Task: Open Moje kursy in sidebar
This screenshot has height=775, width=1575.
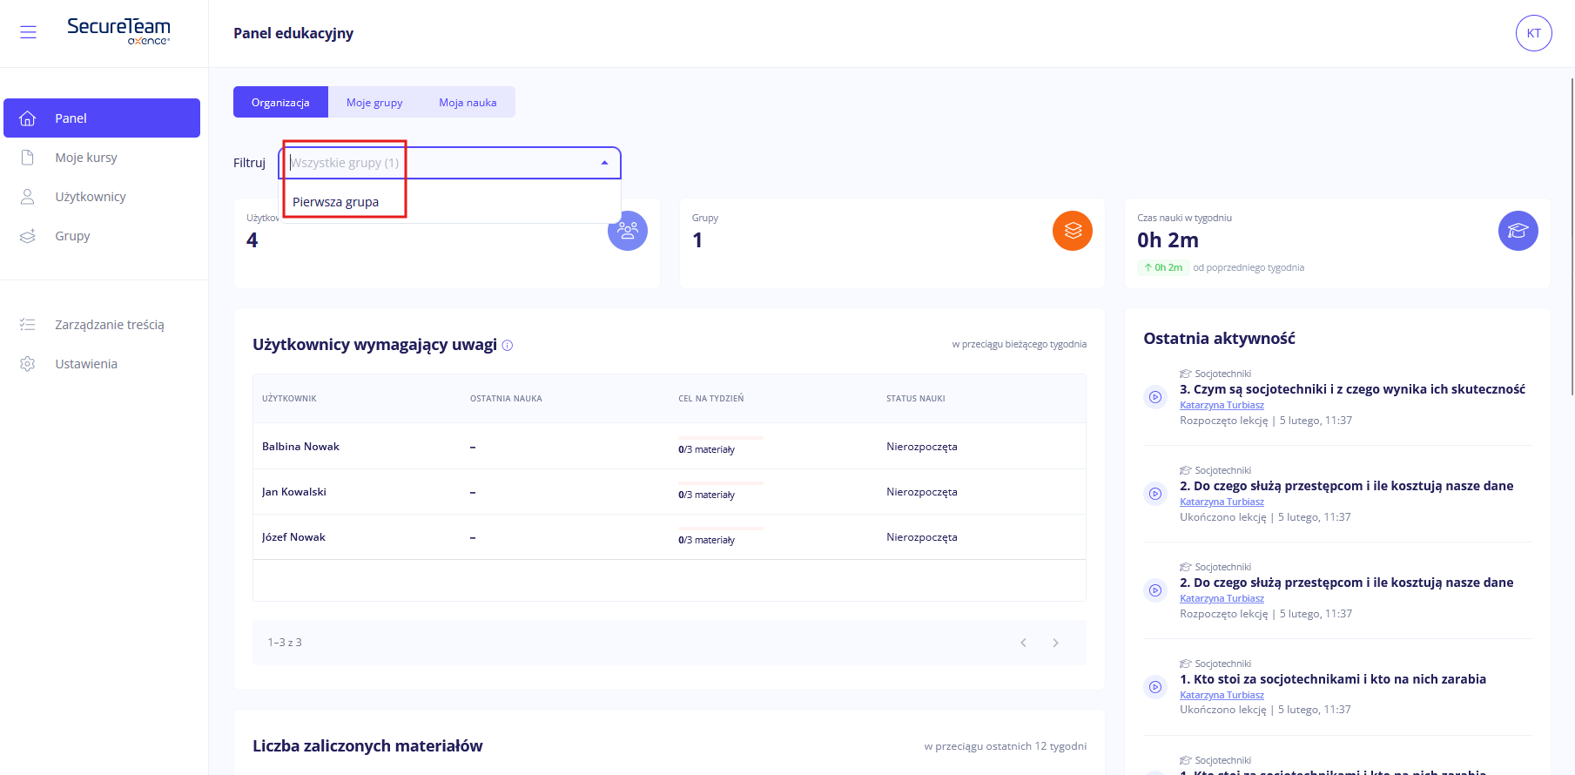Action: (x=86, y=158)
